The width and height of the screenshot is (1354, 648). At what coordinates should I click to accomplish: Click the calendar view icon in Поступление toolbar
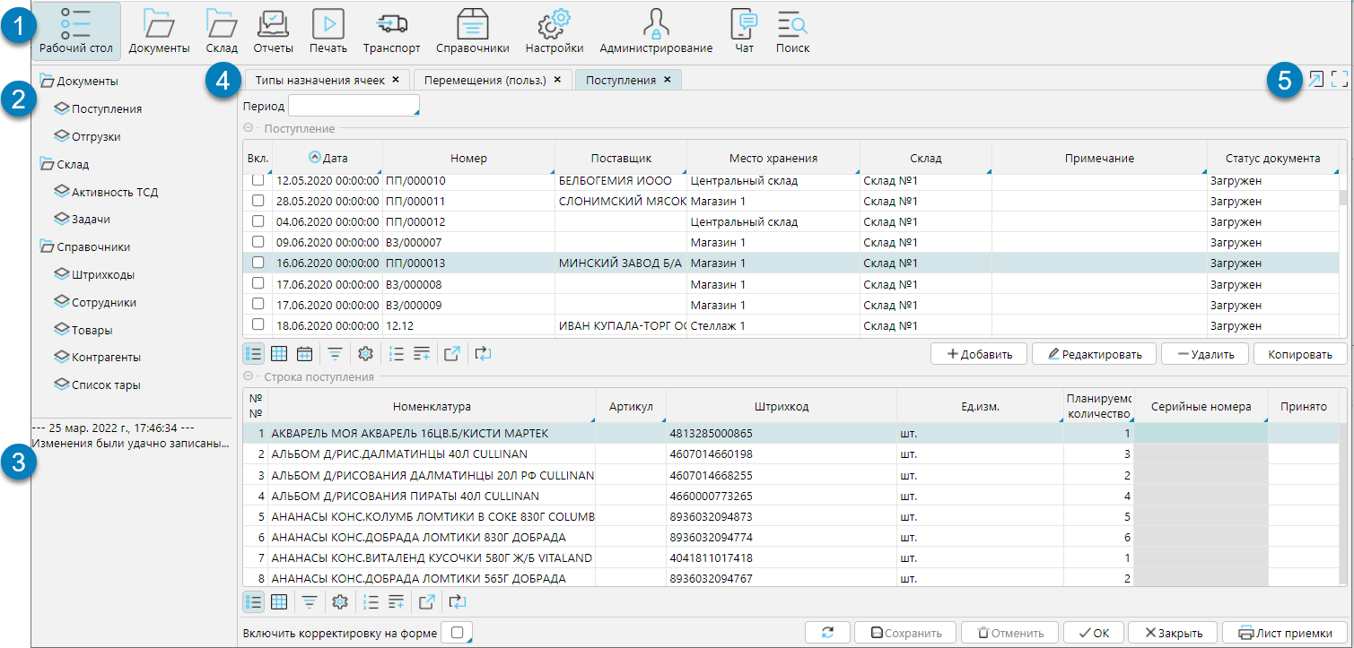(x=304, y=353)
